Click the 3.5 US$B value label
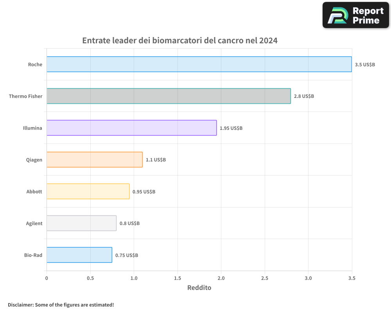This screenshot has width=391, height=312. 365,64
